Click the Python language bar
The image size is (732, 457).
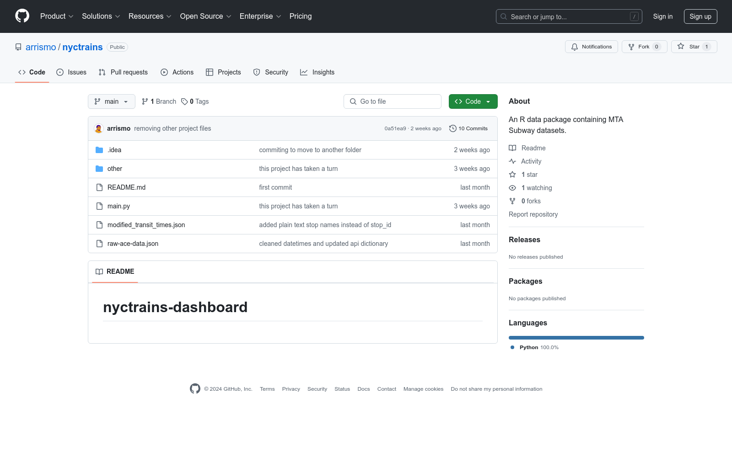pos(576,338)
